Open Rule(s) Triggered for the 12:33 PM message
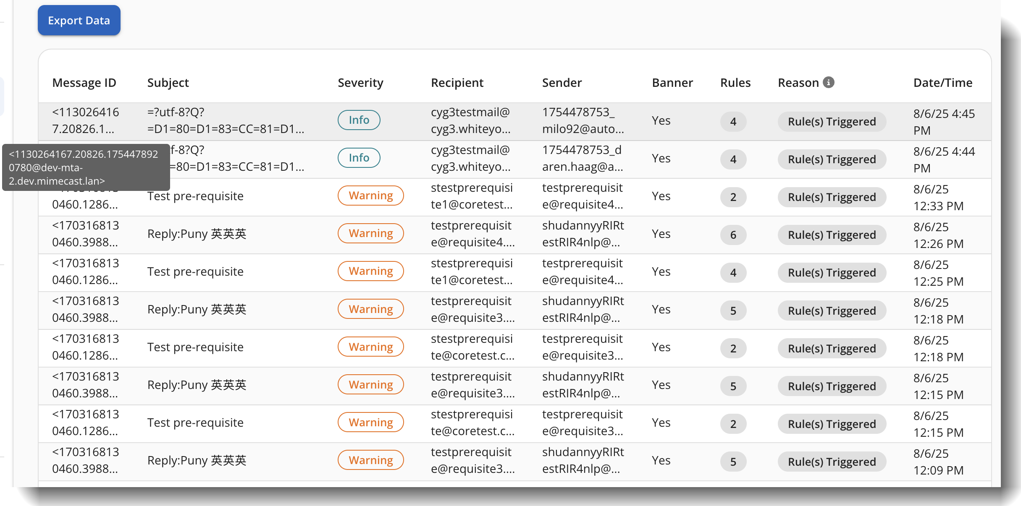 [832, 197]
